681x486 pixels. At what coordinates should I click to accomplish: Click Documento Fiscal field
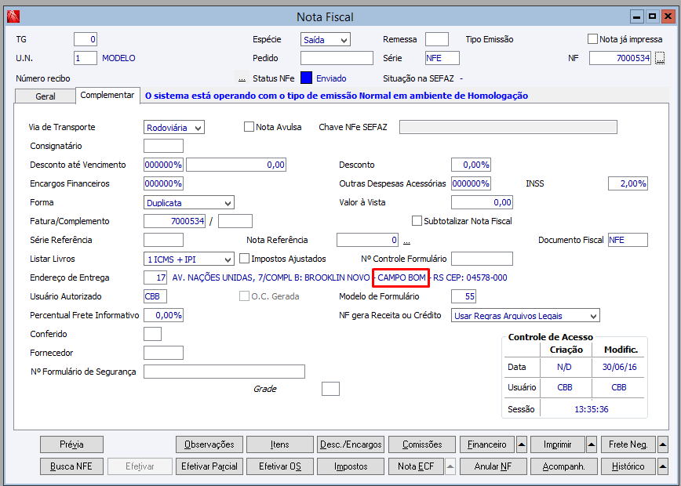tap(628, 240)
